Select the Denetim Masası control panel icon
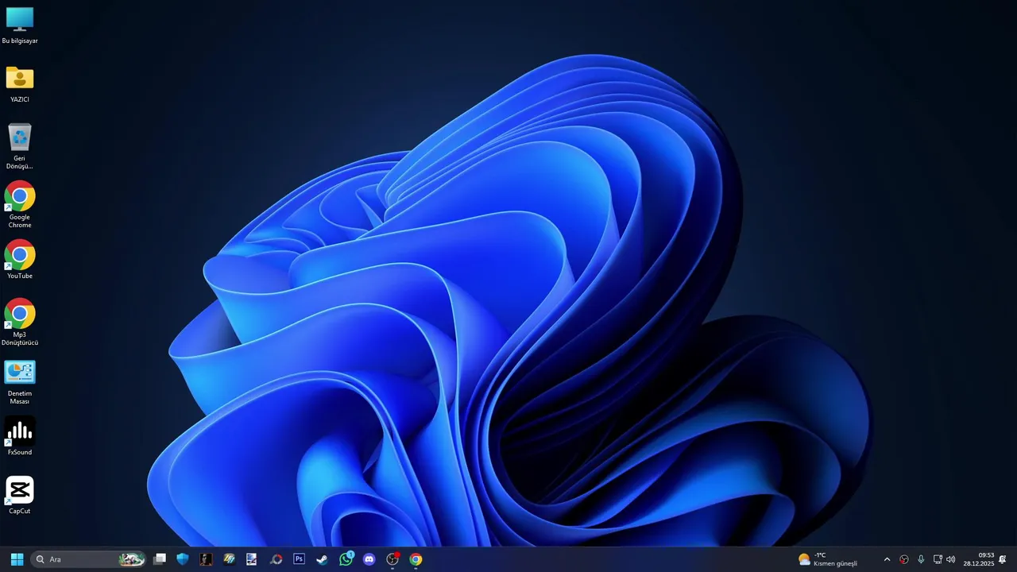 point(20,381)
